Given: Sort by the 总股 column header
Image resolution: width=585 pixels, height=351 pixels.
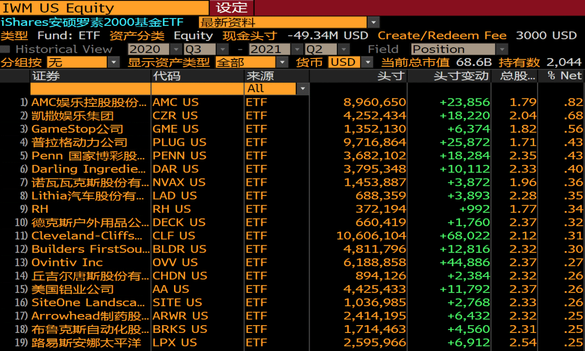Looking at the screenshot, I should (x=514, y=76).
